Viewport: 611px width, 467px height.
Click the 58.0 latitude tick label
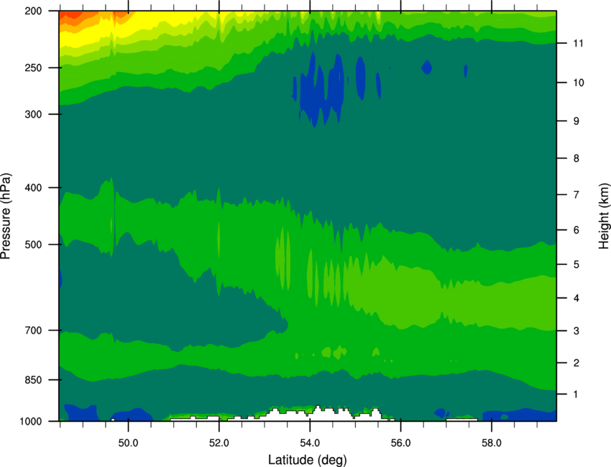point(492,443)
